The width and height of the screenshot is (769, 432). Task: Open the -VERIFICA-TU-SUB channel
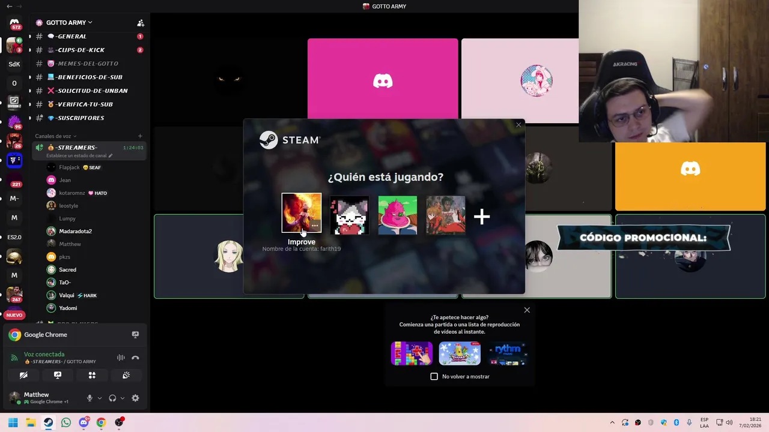pyautogui.click(x=89, y=104)
